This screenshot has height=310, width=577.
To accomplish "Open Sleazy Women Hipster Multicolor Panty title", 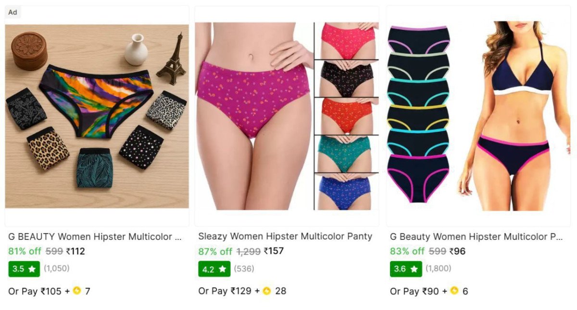I will pos(285,237).
